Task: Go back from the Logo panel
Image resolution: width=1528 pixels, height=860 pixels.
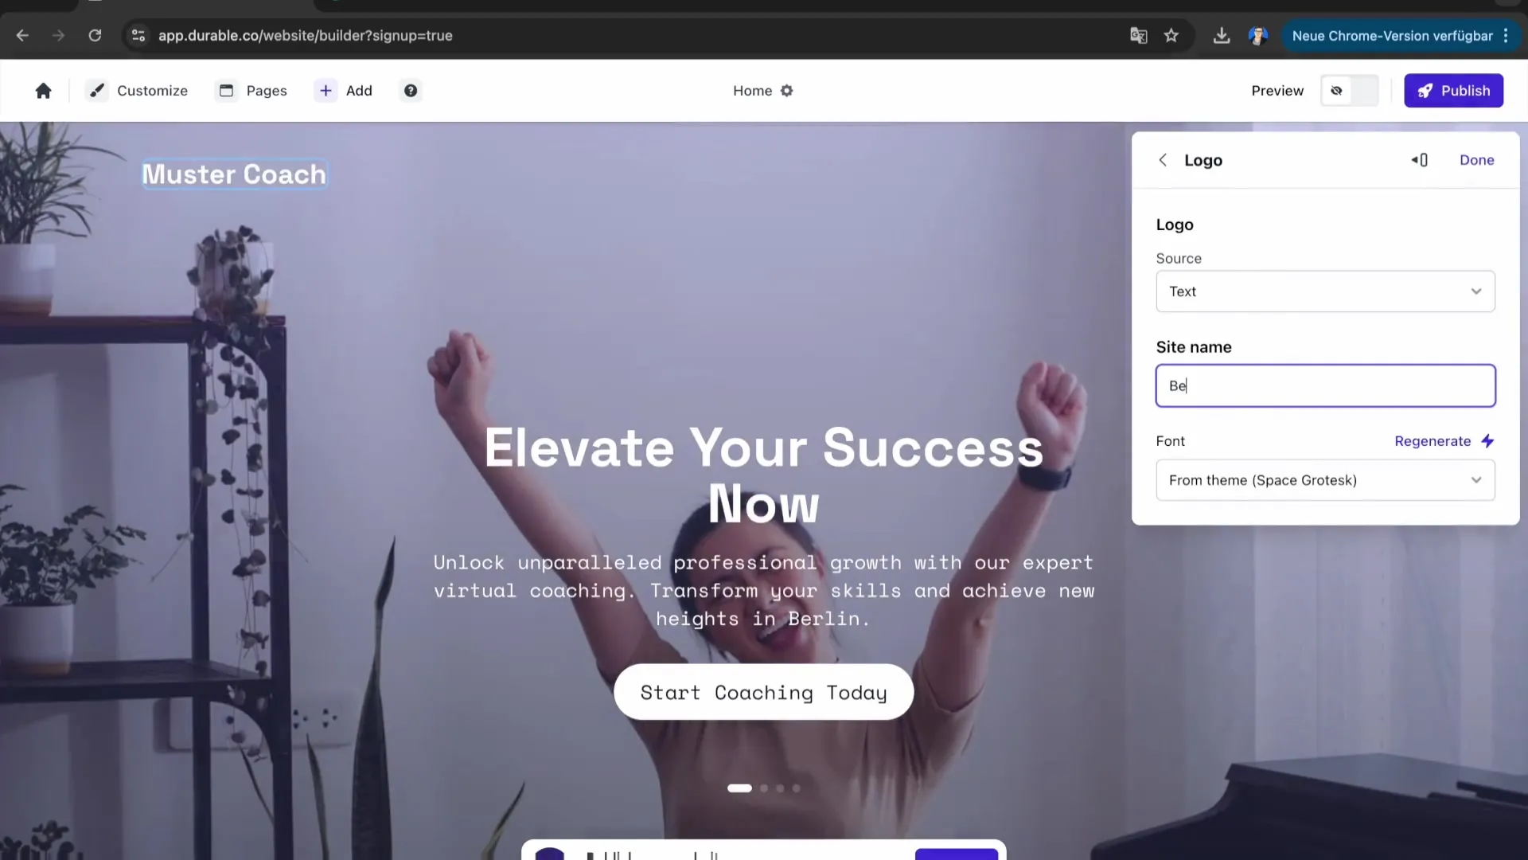Action: [x=1163, y=160]
